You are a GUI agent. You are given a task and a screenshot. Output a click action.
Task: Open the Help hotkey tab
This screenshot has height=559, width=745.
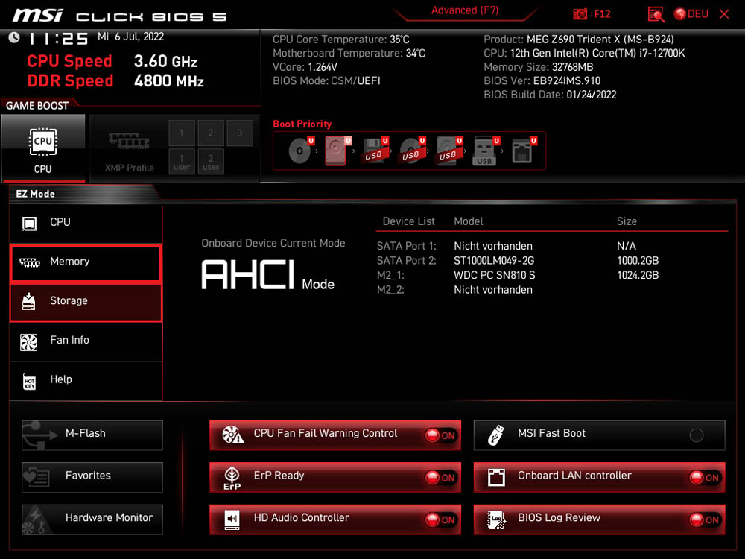[86, 380]
